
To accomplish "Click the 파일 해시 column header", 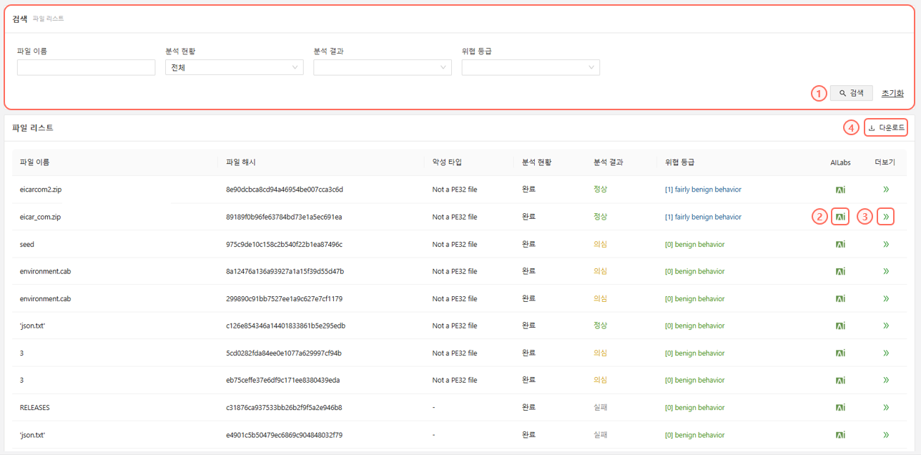I will 240,162.
